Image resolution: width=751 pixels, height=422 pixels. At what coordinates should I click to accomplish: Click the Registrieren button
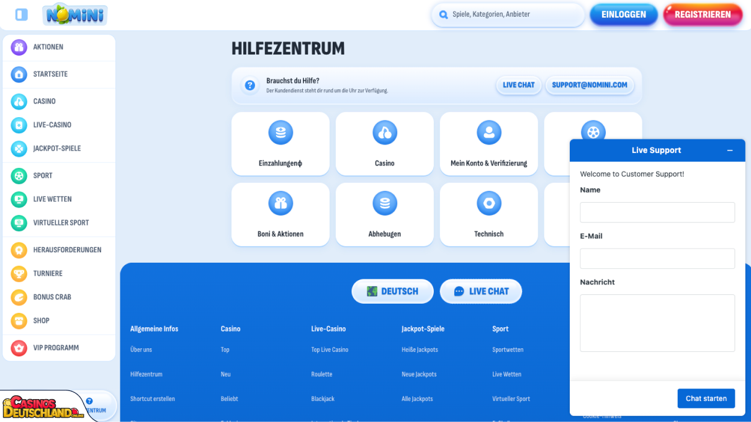pyautogui.click(x=703, y=15)
